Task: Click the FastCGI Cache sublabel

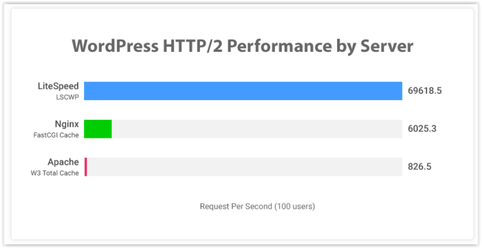Action: (56, 135)
